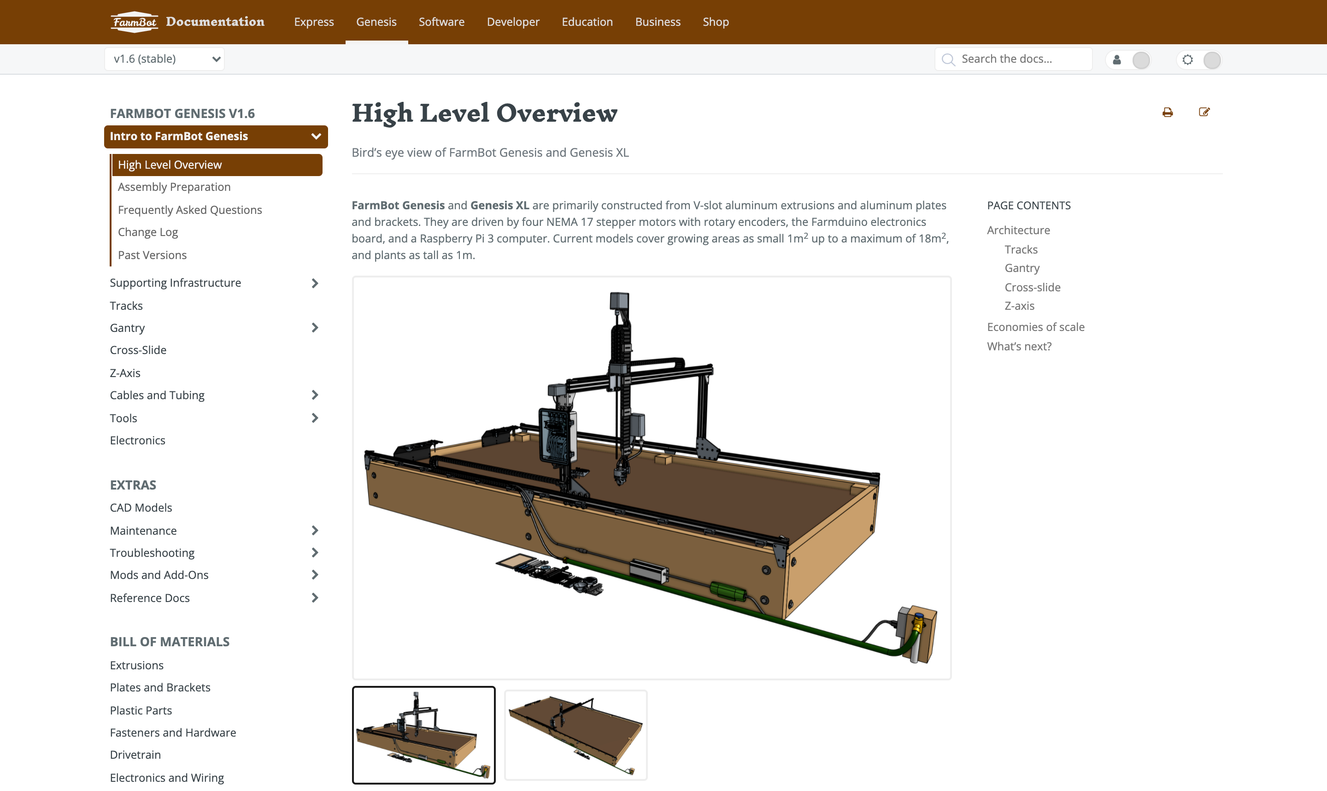Click the FarmBot logo in the header
This screenshot has width=1327, height=791.
(x=134, y=21)
